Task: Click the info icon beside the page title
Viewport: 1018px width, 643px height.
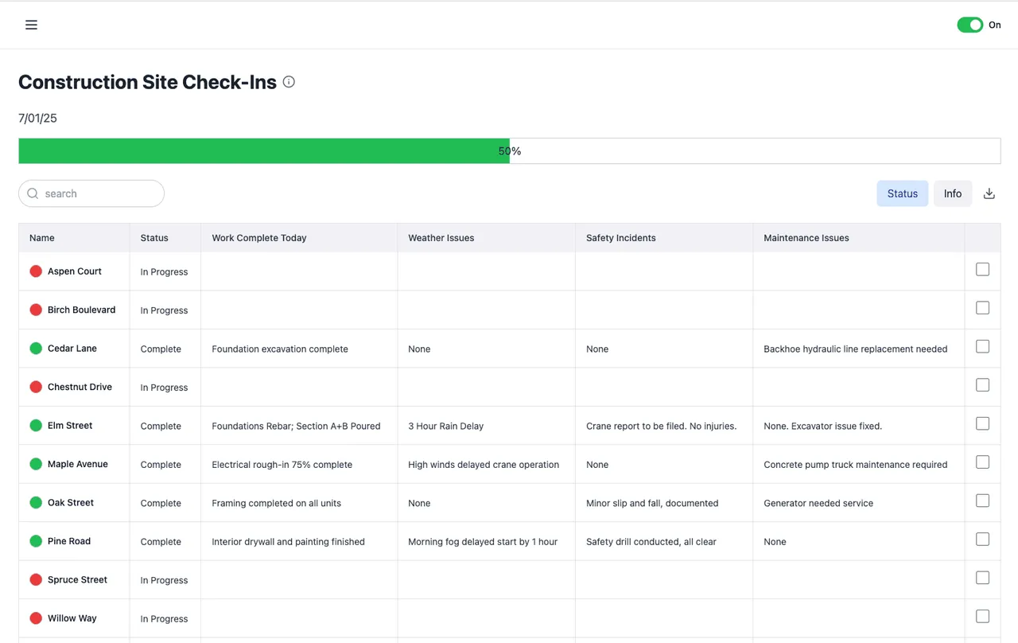Action: 289,82
